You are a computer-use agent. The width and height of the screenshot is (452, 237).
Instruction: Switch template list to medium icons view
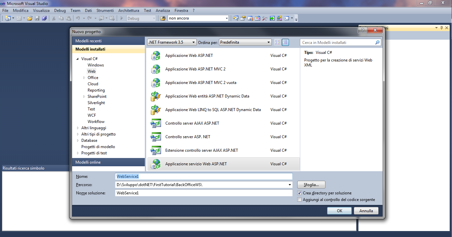[285, 42]
